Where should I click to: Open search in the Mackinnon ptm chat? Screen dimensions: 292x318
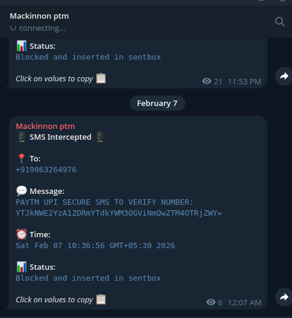click(280, 22)
